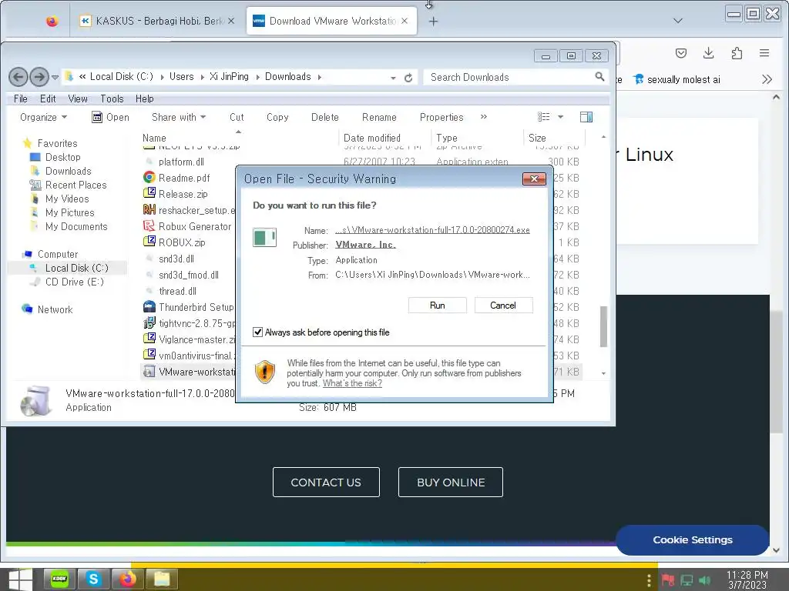This screenshot has height=591, width=789.
Task: Click the change view icon
Action: [x=543, y=117]
